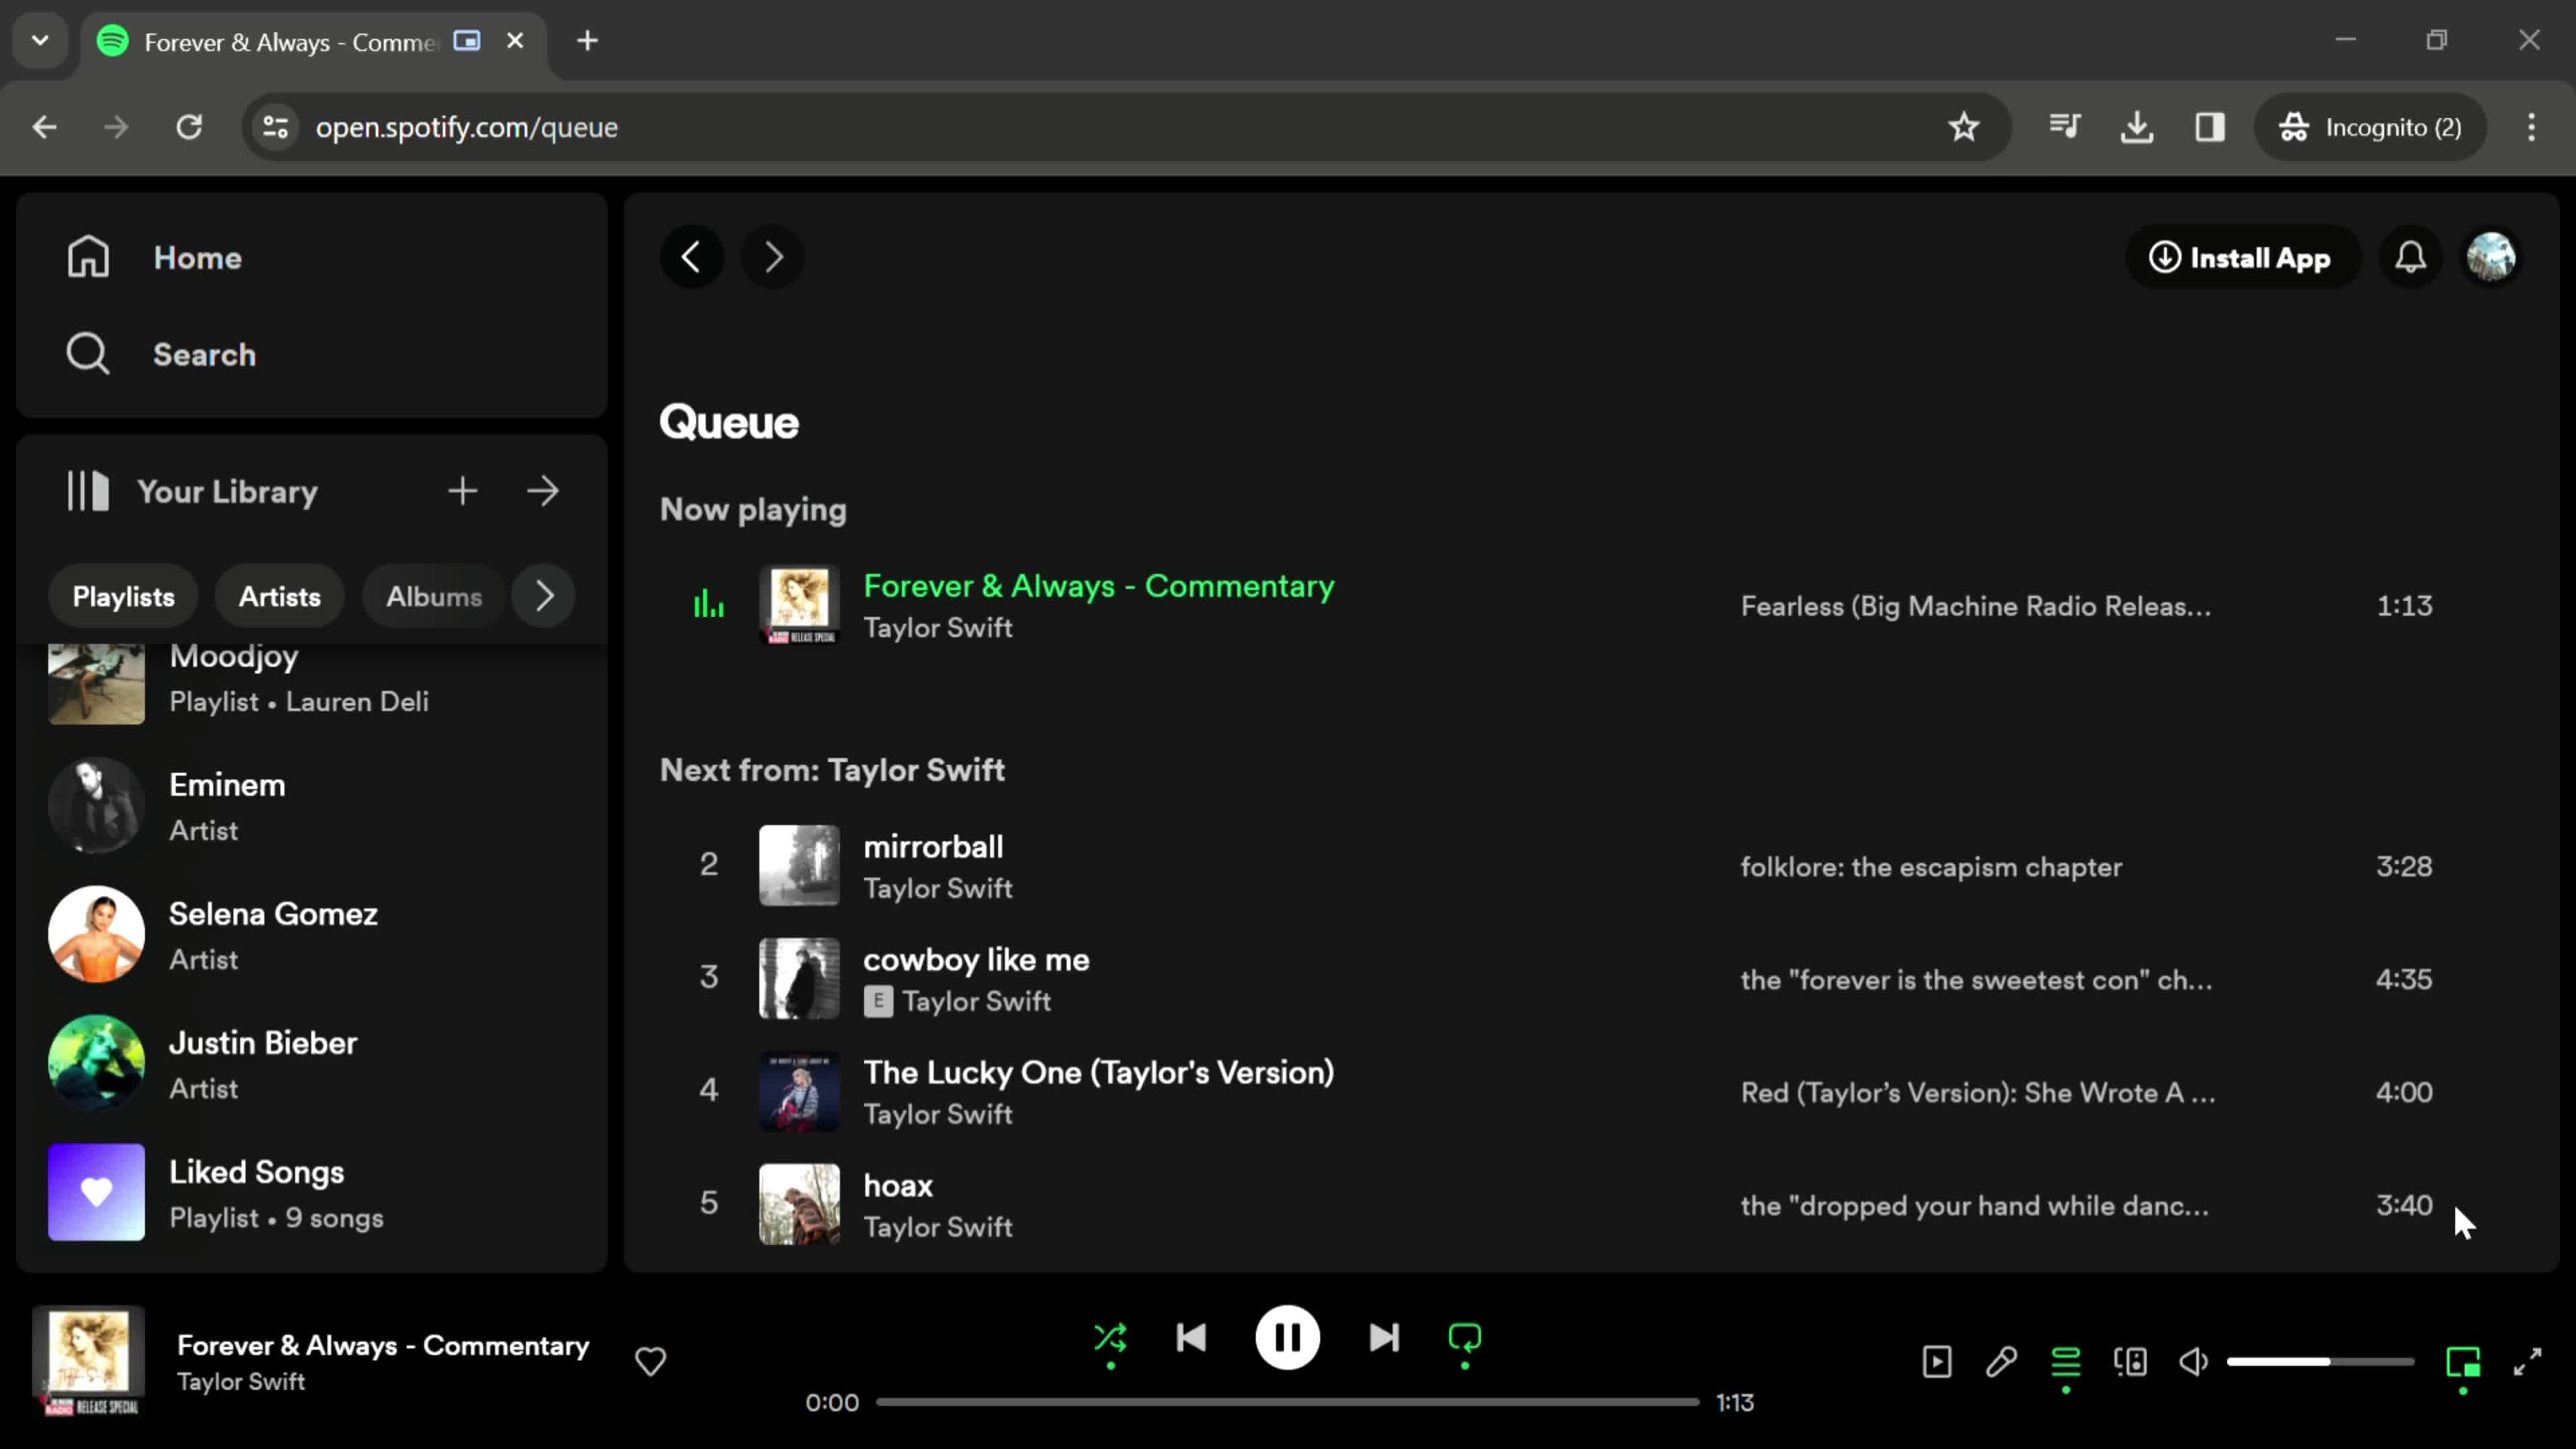
Task: Pause the current song
Action: [x=1287, y=1338]
